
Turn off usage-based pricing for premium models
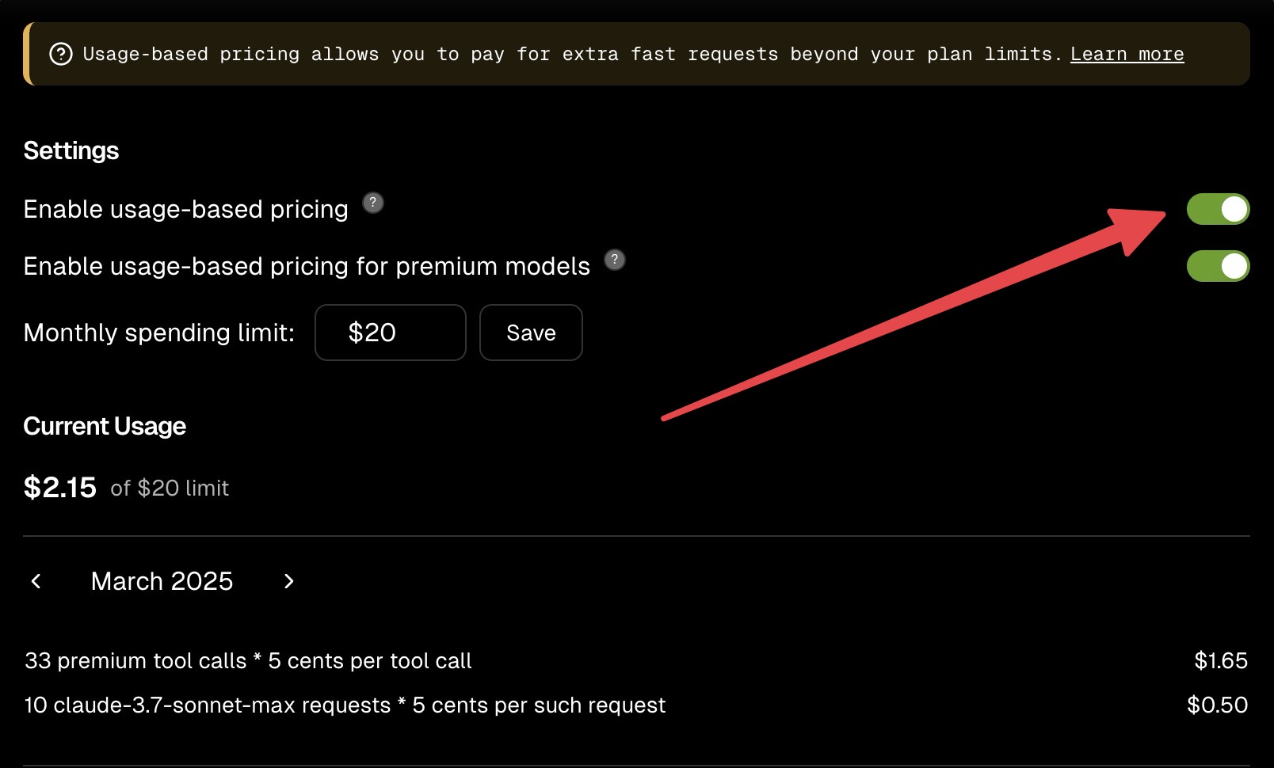coord(1218,266)
